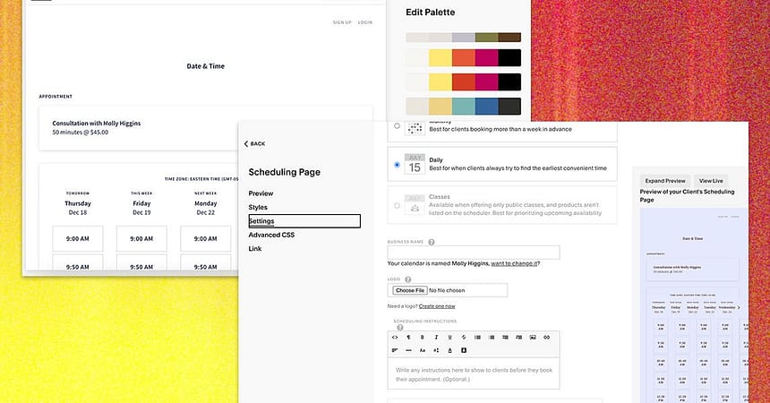Click the Choose File logo button

[408, 290]
